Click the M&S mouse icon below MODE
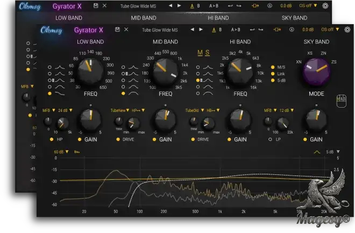This screenshot has width=355, height=233. click(x=341, y=101)
